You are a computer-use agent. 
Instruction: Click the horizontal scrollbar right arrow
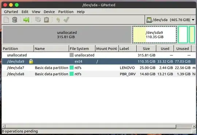click(x=194, y=126)
